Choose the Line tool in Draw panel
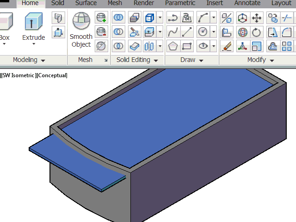 [x=187, y=32]
